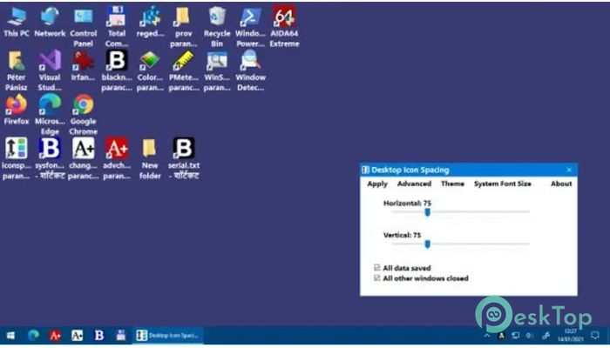
Task: Open Edge from the taskbar
Action: pyautogui.click(x=33, y=335)
